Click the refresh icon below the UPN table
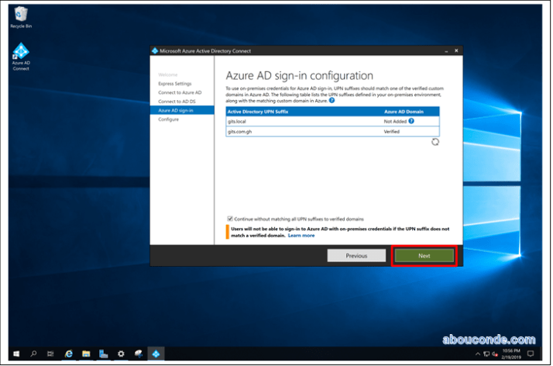This screenshot has height=366, width=553. (x=435, y=143)
